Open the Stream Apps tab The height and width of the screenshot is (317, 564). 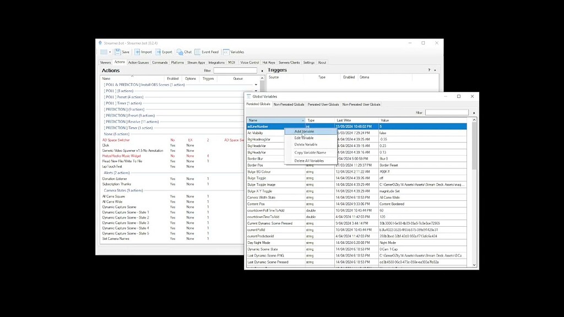point(196,63)
